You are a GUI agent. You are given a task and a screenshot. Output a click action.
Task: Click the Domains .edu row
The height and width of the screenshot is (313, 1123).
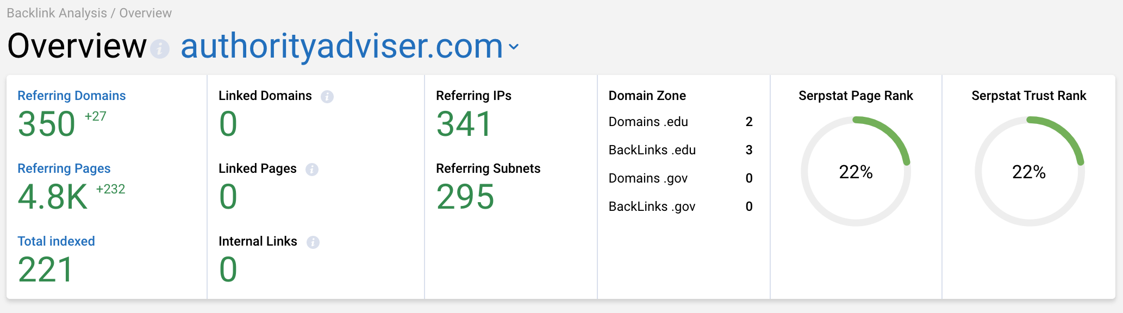[680, 122]
